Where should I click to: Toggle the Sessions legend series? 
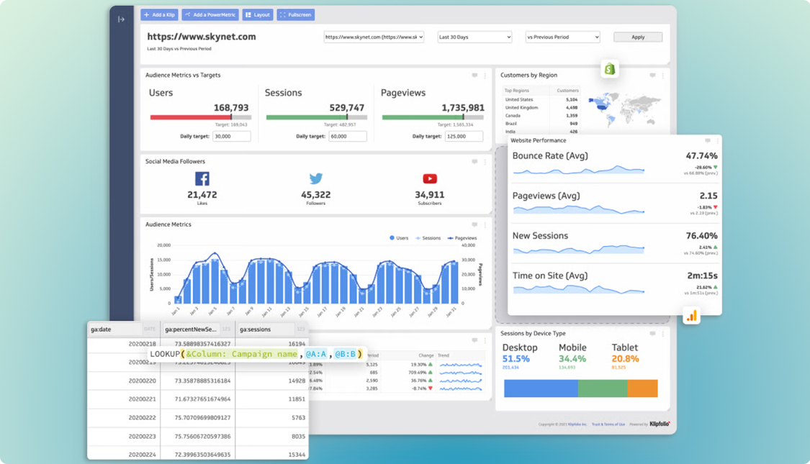428,238
